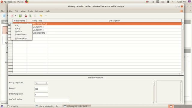The height and width of the screenshot is (108, 192).
Task: Click the Cut scissors icon in the toolbar
Action: tap(26, 16)
